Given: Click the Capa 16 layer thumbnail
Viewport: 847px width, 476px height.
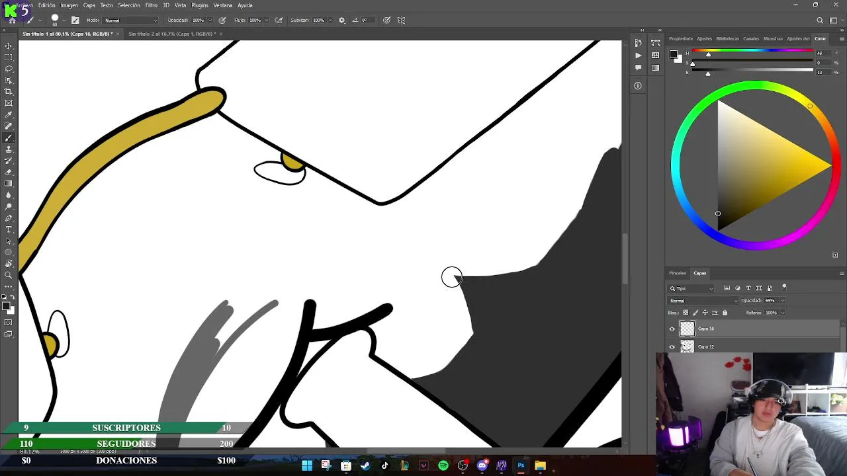Looking at the screenshot, I should [688, 329].
